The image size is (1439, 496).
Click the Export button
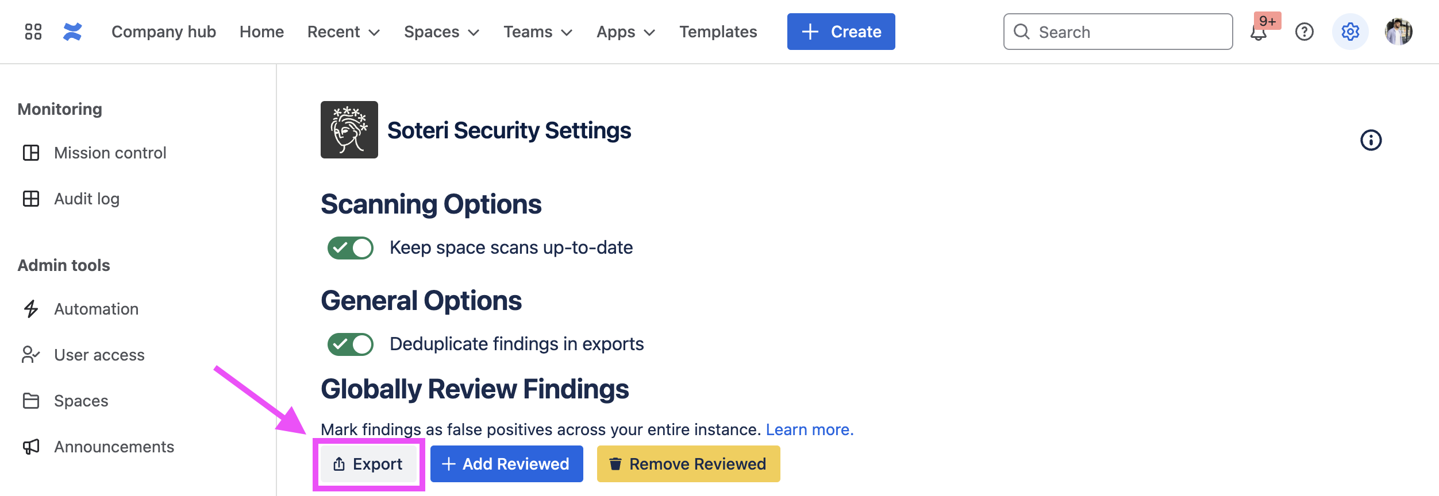coord(368,464)
